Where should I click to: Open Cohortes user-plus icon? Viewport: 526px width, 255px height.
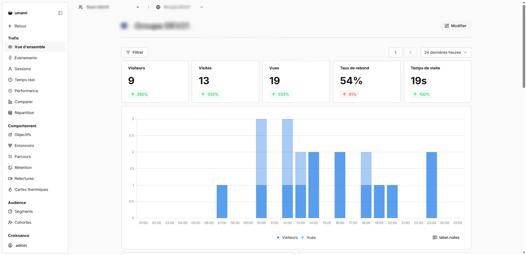pyautogui.click(x=10, y=222)
